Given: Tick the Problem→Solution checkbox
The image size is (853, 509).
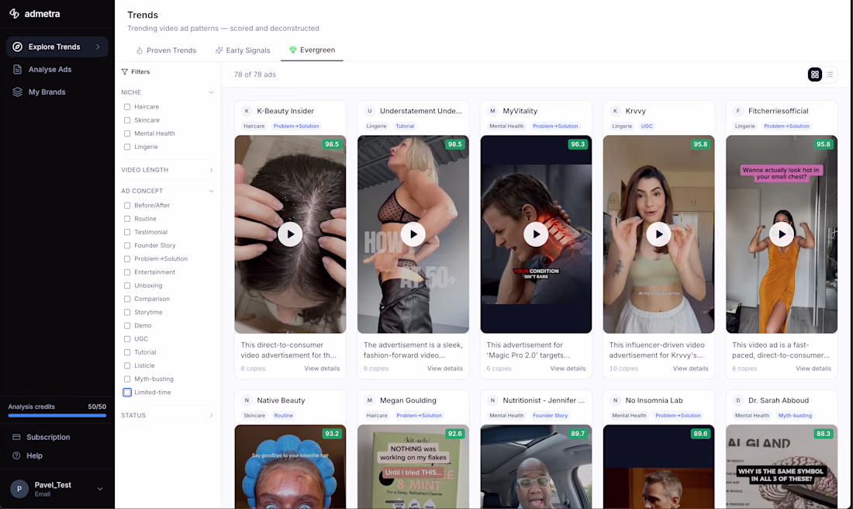Looking at the screenshot, I should click(x=127, y=258).
